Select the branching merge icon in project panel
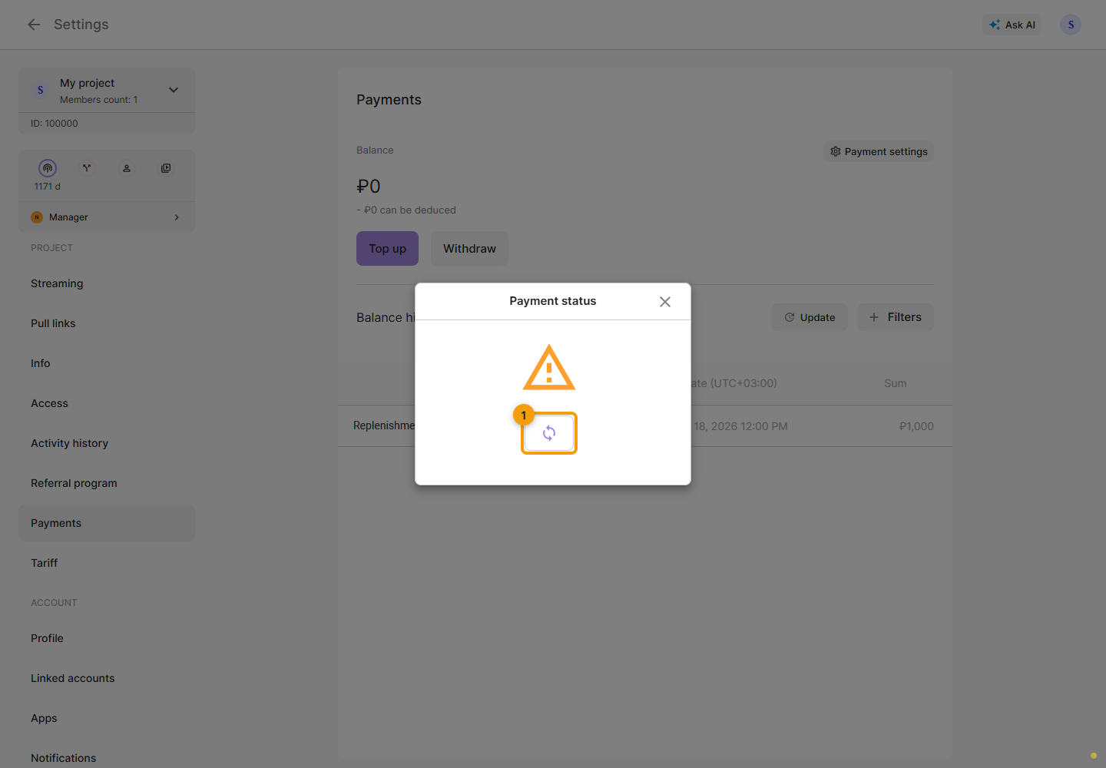The height and width of the screenshot is (768, 1106). [87, 168]
